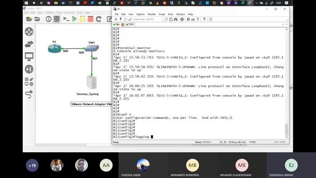Switch to R1 session tab

(x=117, y=24)
